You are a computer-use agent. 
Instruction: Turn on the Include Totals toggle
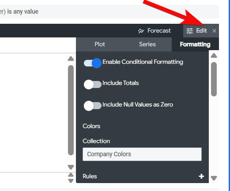93,84
